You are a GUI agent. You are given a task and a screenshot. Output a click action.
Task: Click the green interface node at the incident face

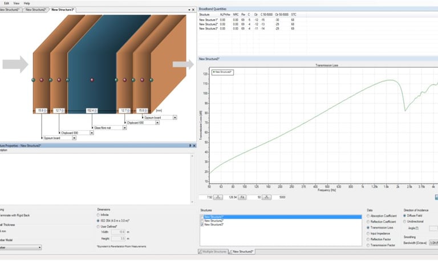[x=33, y=80]
